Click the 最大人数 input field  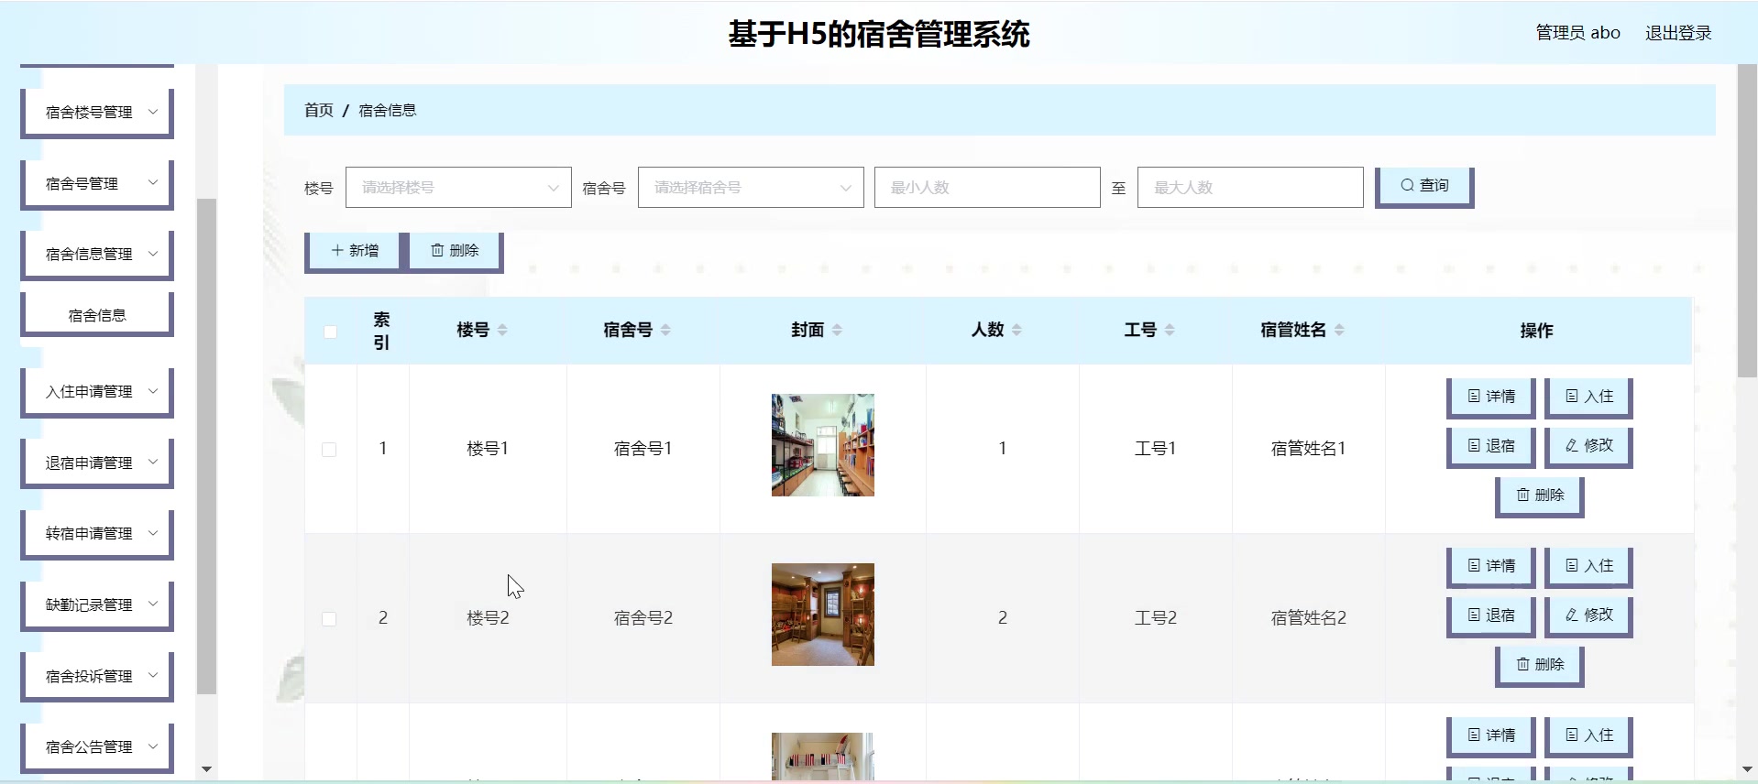click(x=1250, y=188)
